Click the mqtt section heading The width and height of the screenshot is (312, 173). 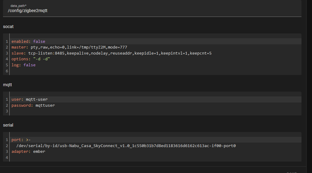(x=7, y=85)
